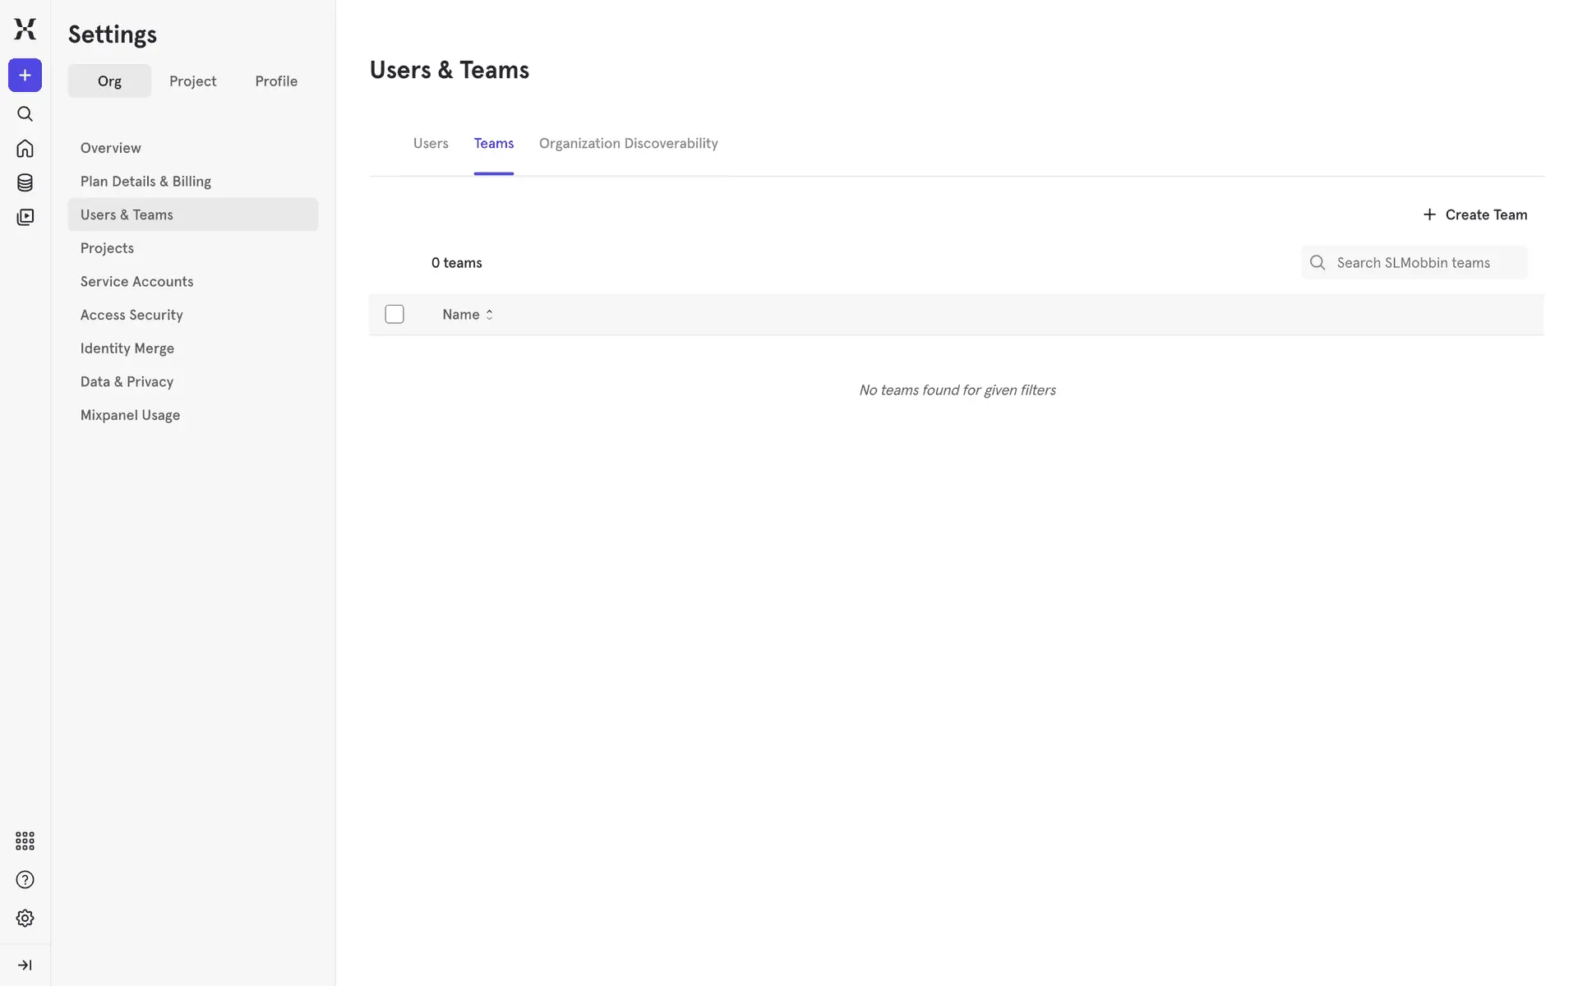Click the settings gear icon
Image resolution: width=1578 pixels, height=986 pixels.
[x=25, y=919]
